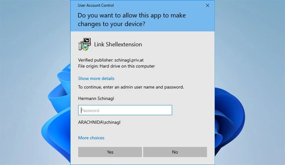Click the User Account Control title text
Screen dimensions: 285x165
point(96,5)
